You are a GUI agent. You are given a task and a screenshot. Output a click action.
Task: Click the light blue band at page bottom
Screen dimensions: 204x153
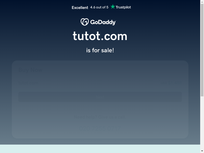[x=100, y=149]
